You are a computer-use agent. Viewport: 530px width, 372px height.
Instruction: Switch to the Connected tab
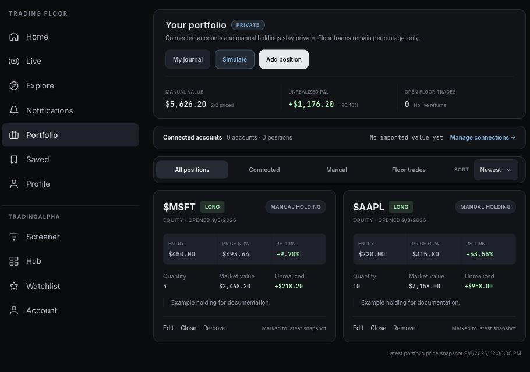pos(264,170)
